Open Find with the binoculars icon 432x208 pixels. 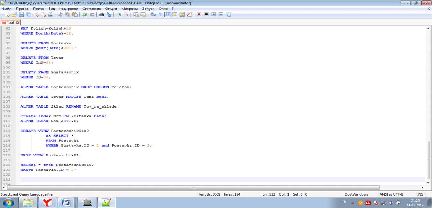pos(102,15)
